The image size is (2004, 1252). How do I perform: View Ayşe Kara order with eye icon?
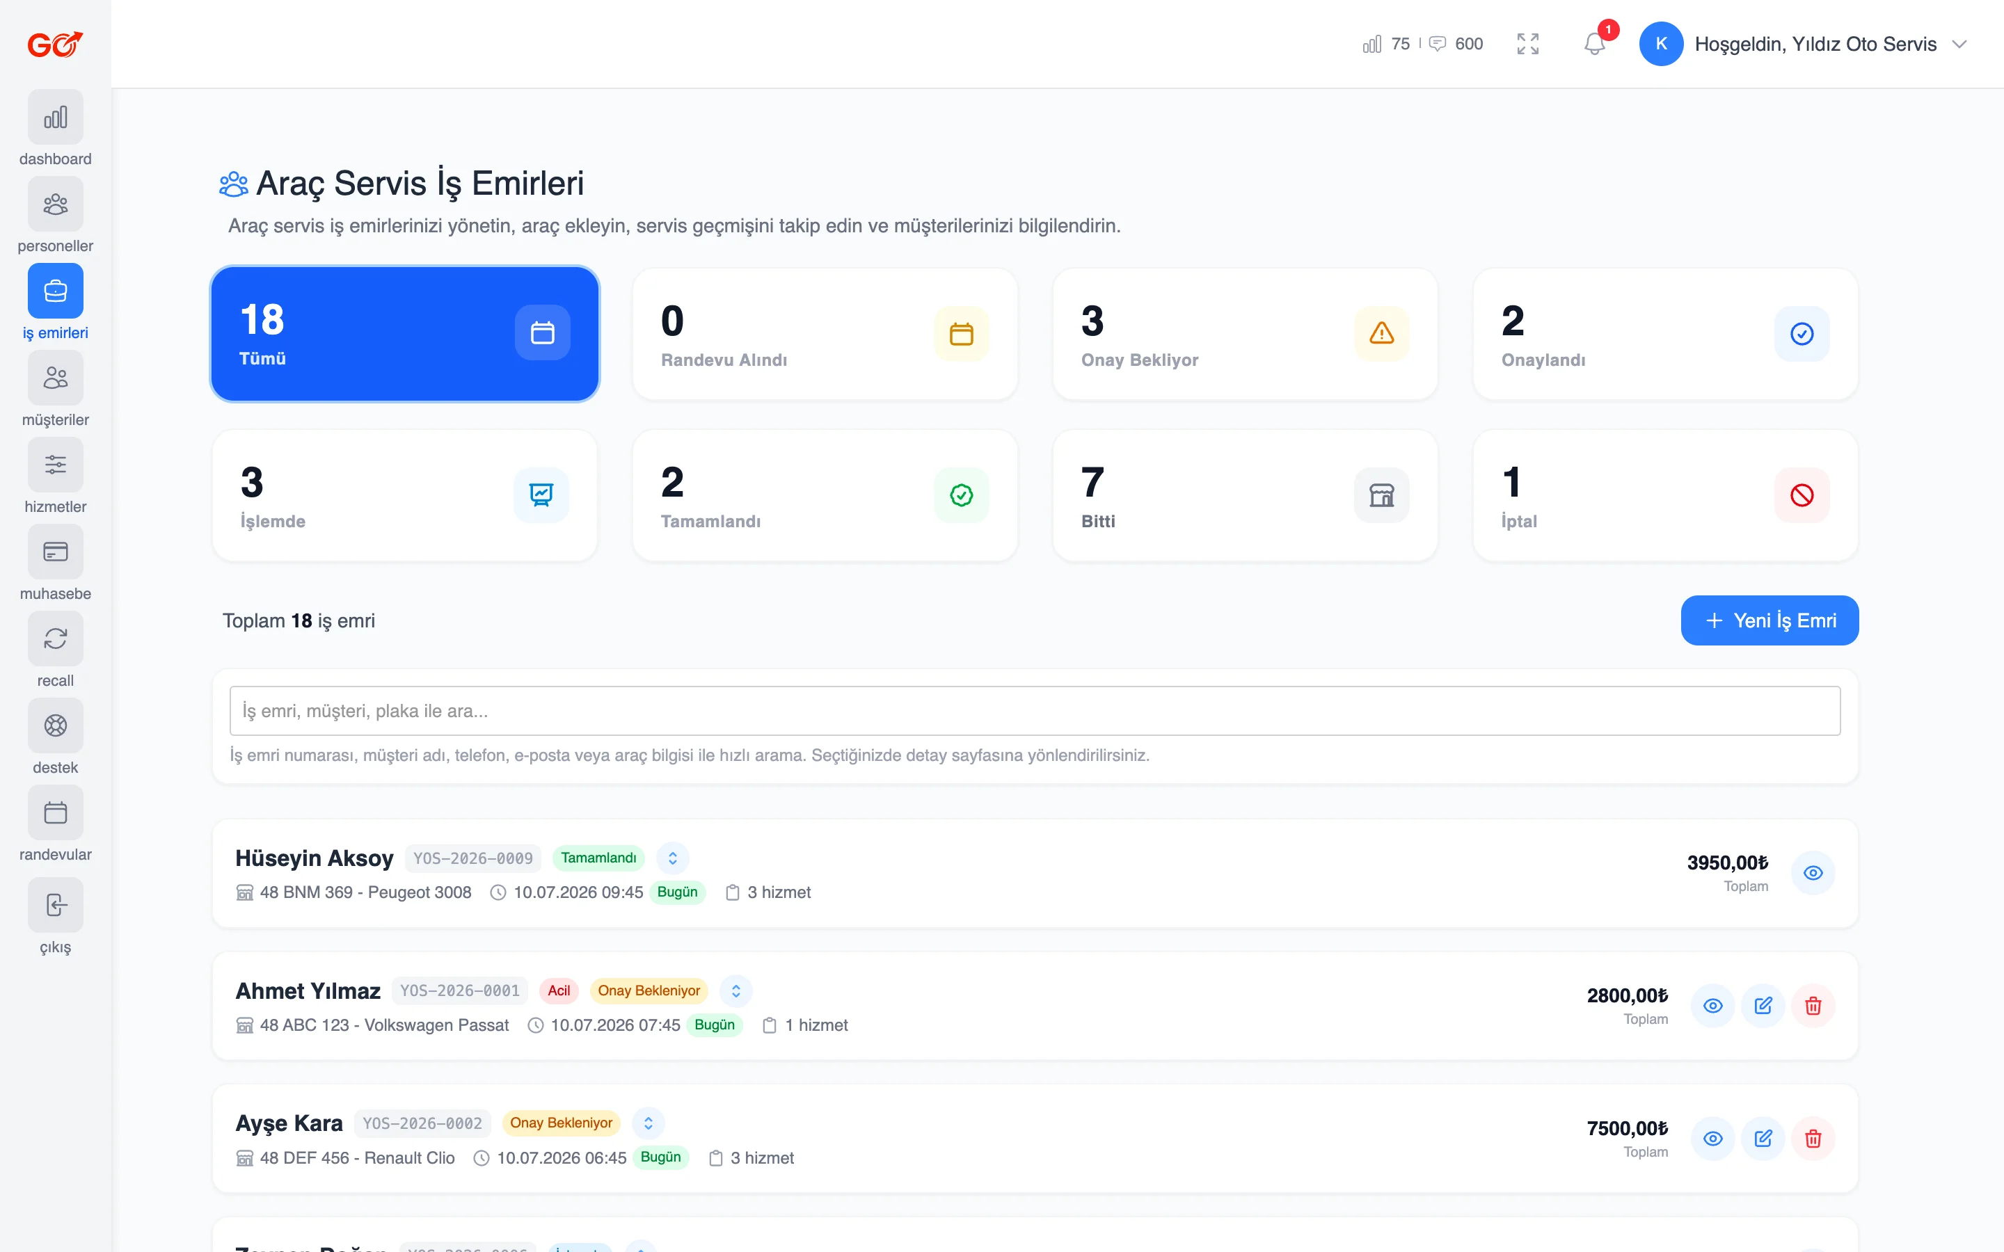point(1712,1139)
